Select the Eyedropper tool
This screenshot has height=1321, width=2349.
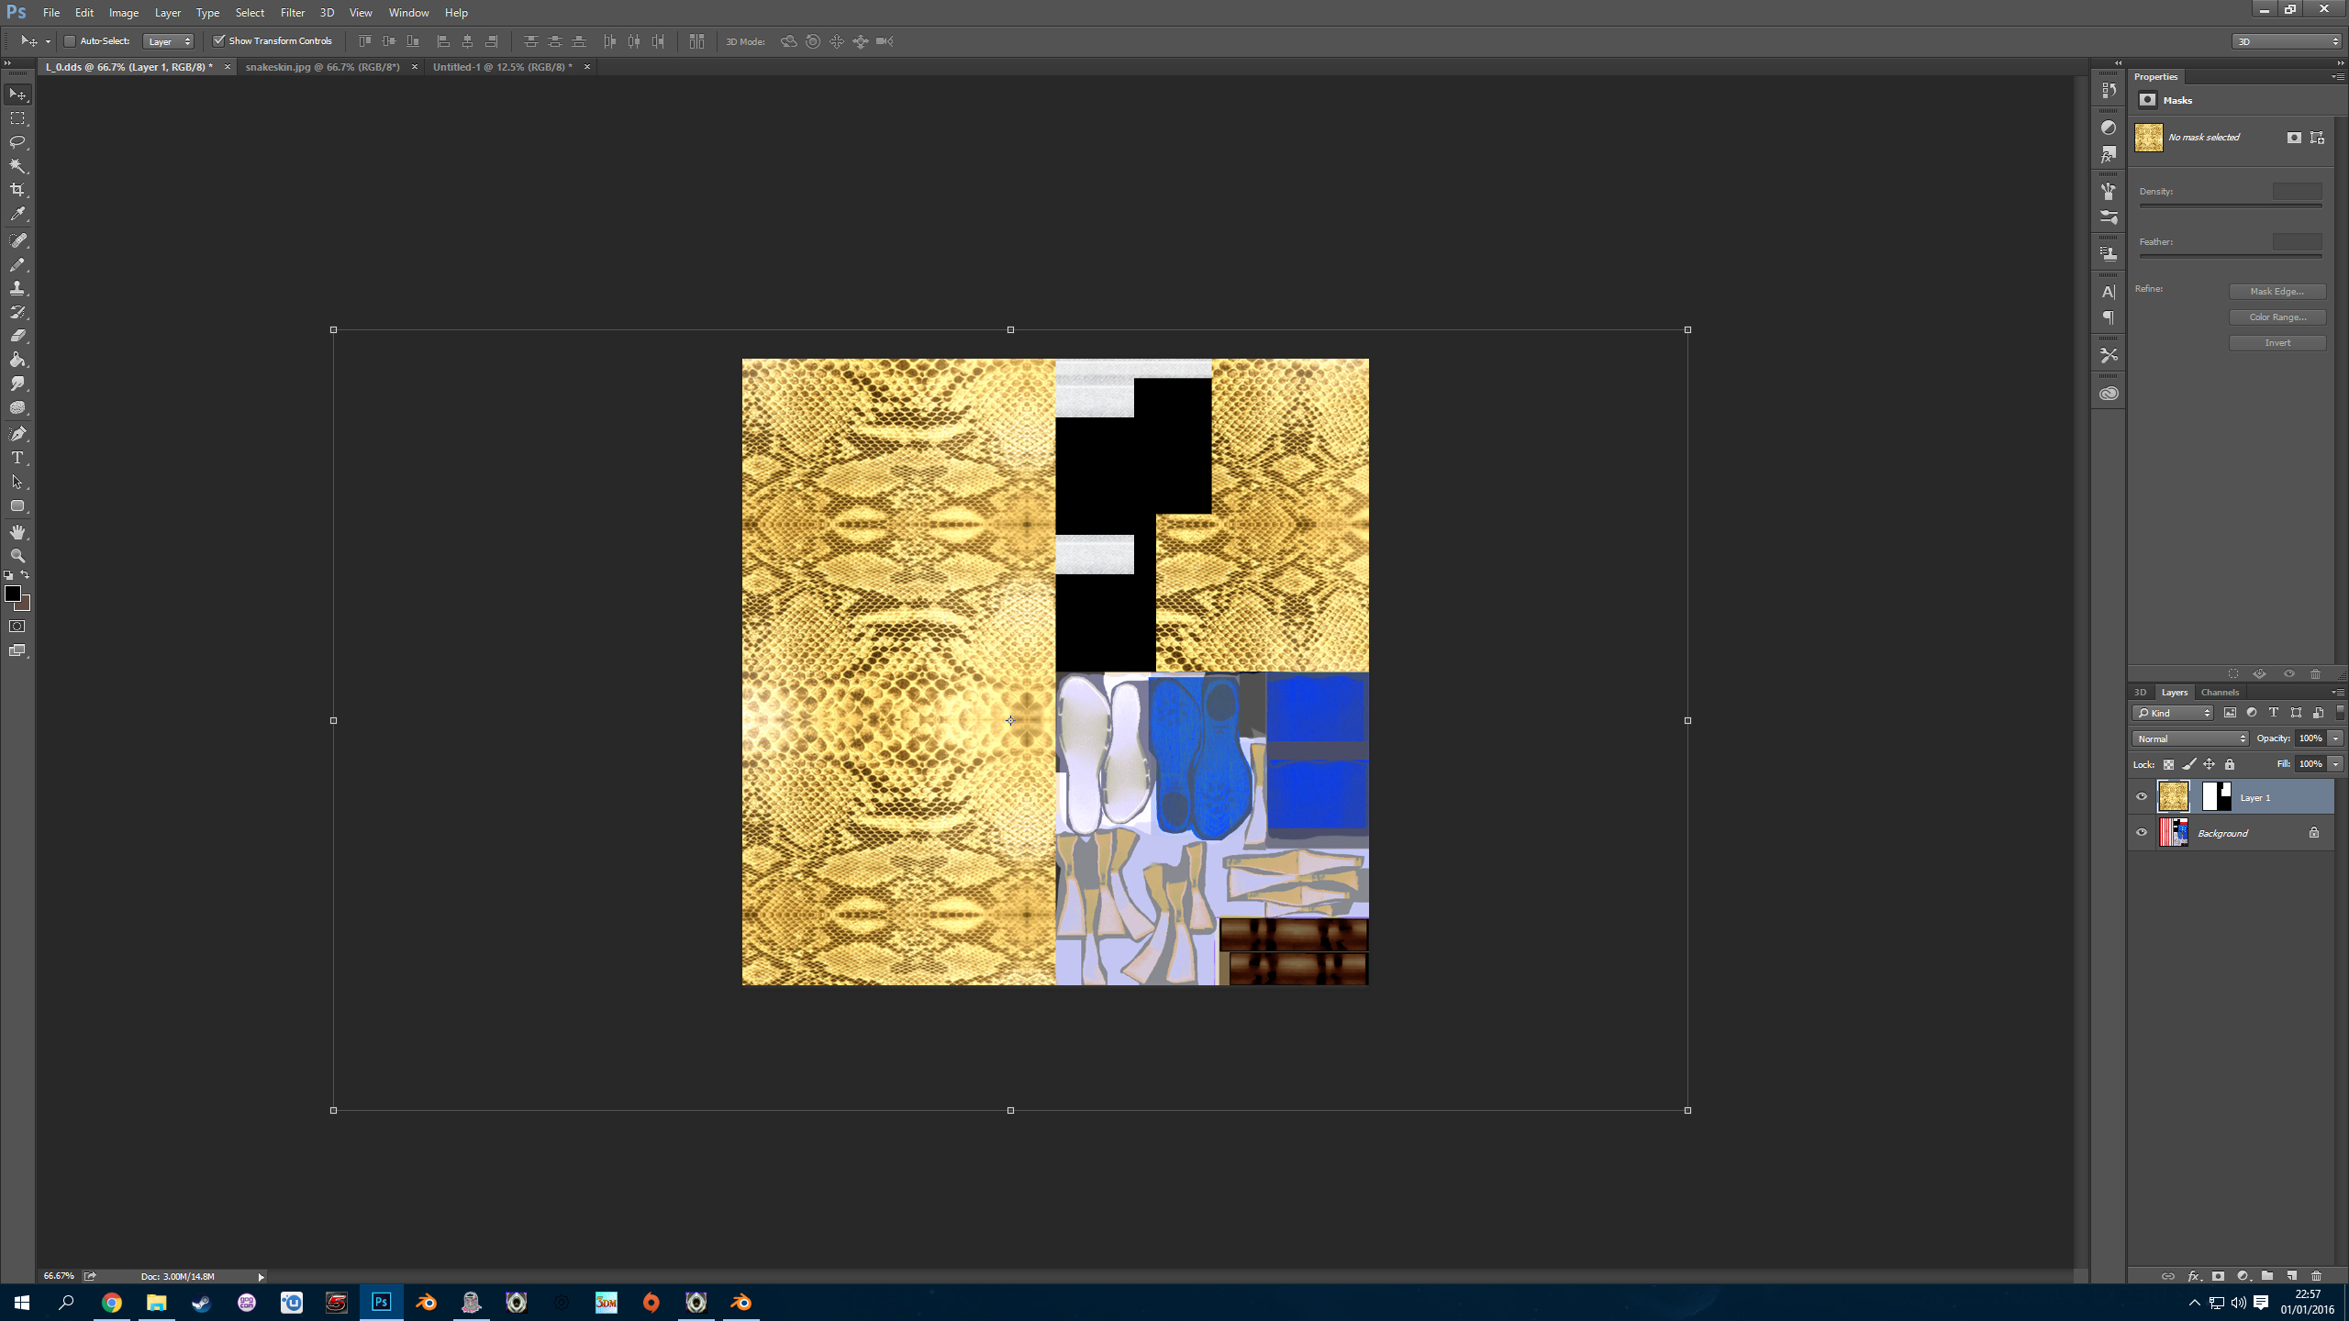point(17,214)
